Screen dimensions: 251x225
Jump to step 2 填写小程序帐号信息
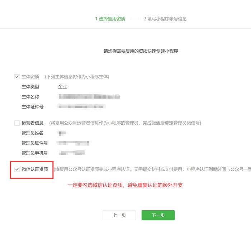(165, 19)
